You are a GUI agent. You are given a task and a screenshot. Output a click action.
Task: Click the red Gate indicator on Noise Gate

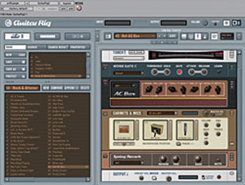tap(179, 72)
